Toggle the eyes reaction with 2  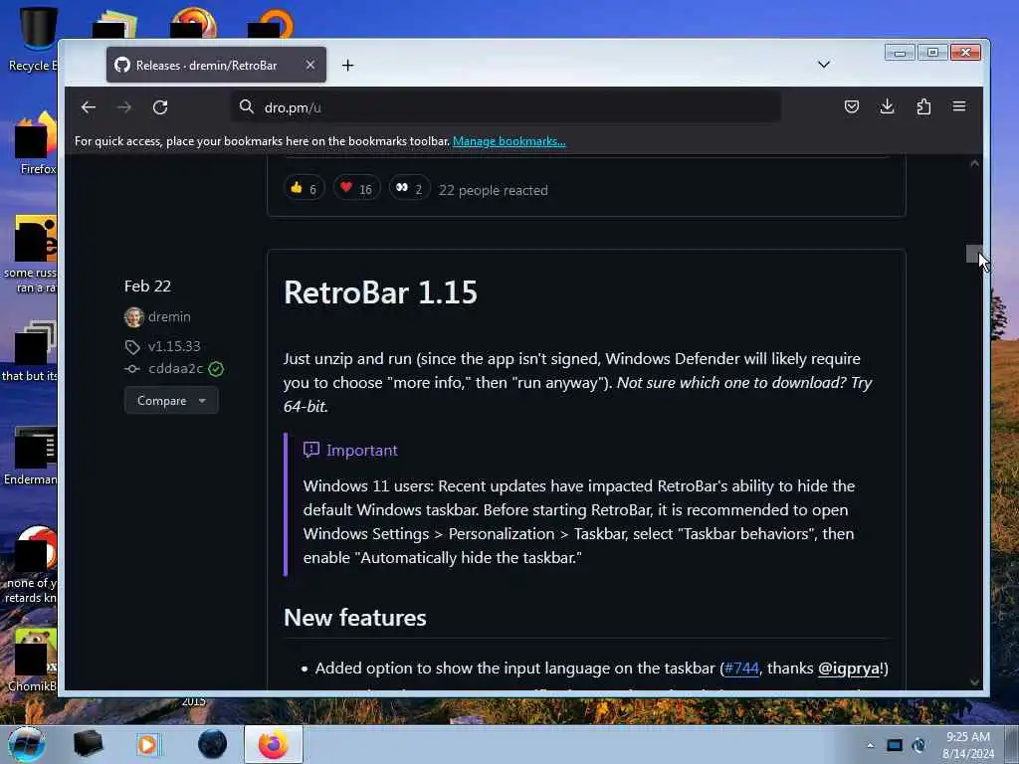pos(409,188)
